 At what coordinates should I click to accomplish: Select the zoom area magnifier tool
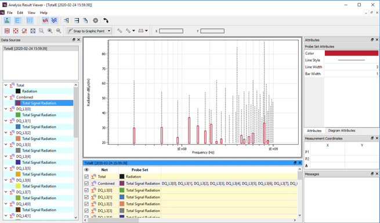tap(41, 31)
